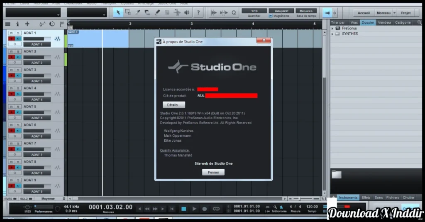The height and width of the screenshot is (222, 425).
Task: Open the Adaptatif snap dropdown
Action: (x=281, y=11)
